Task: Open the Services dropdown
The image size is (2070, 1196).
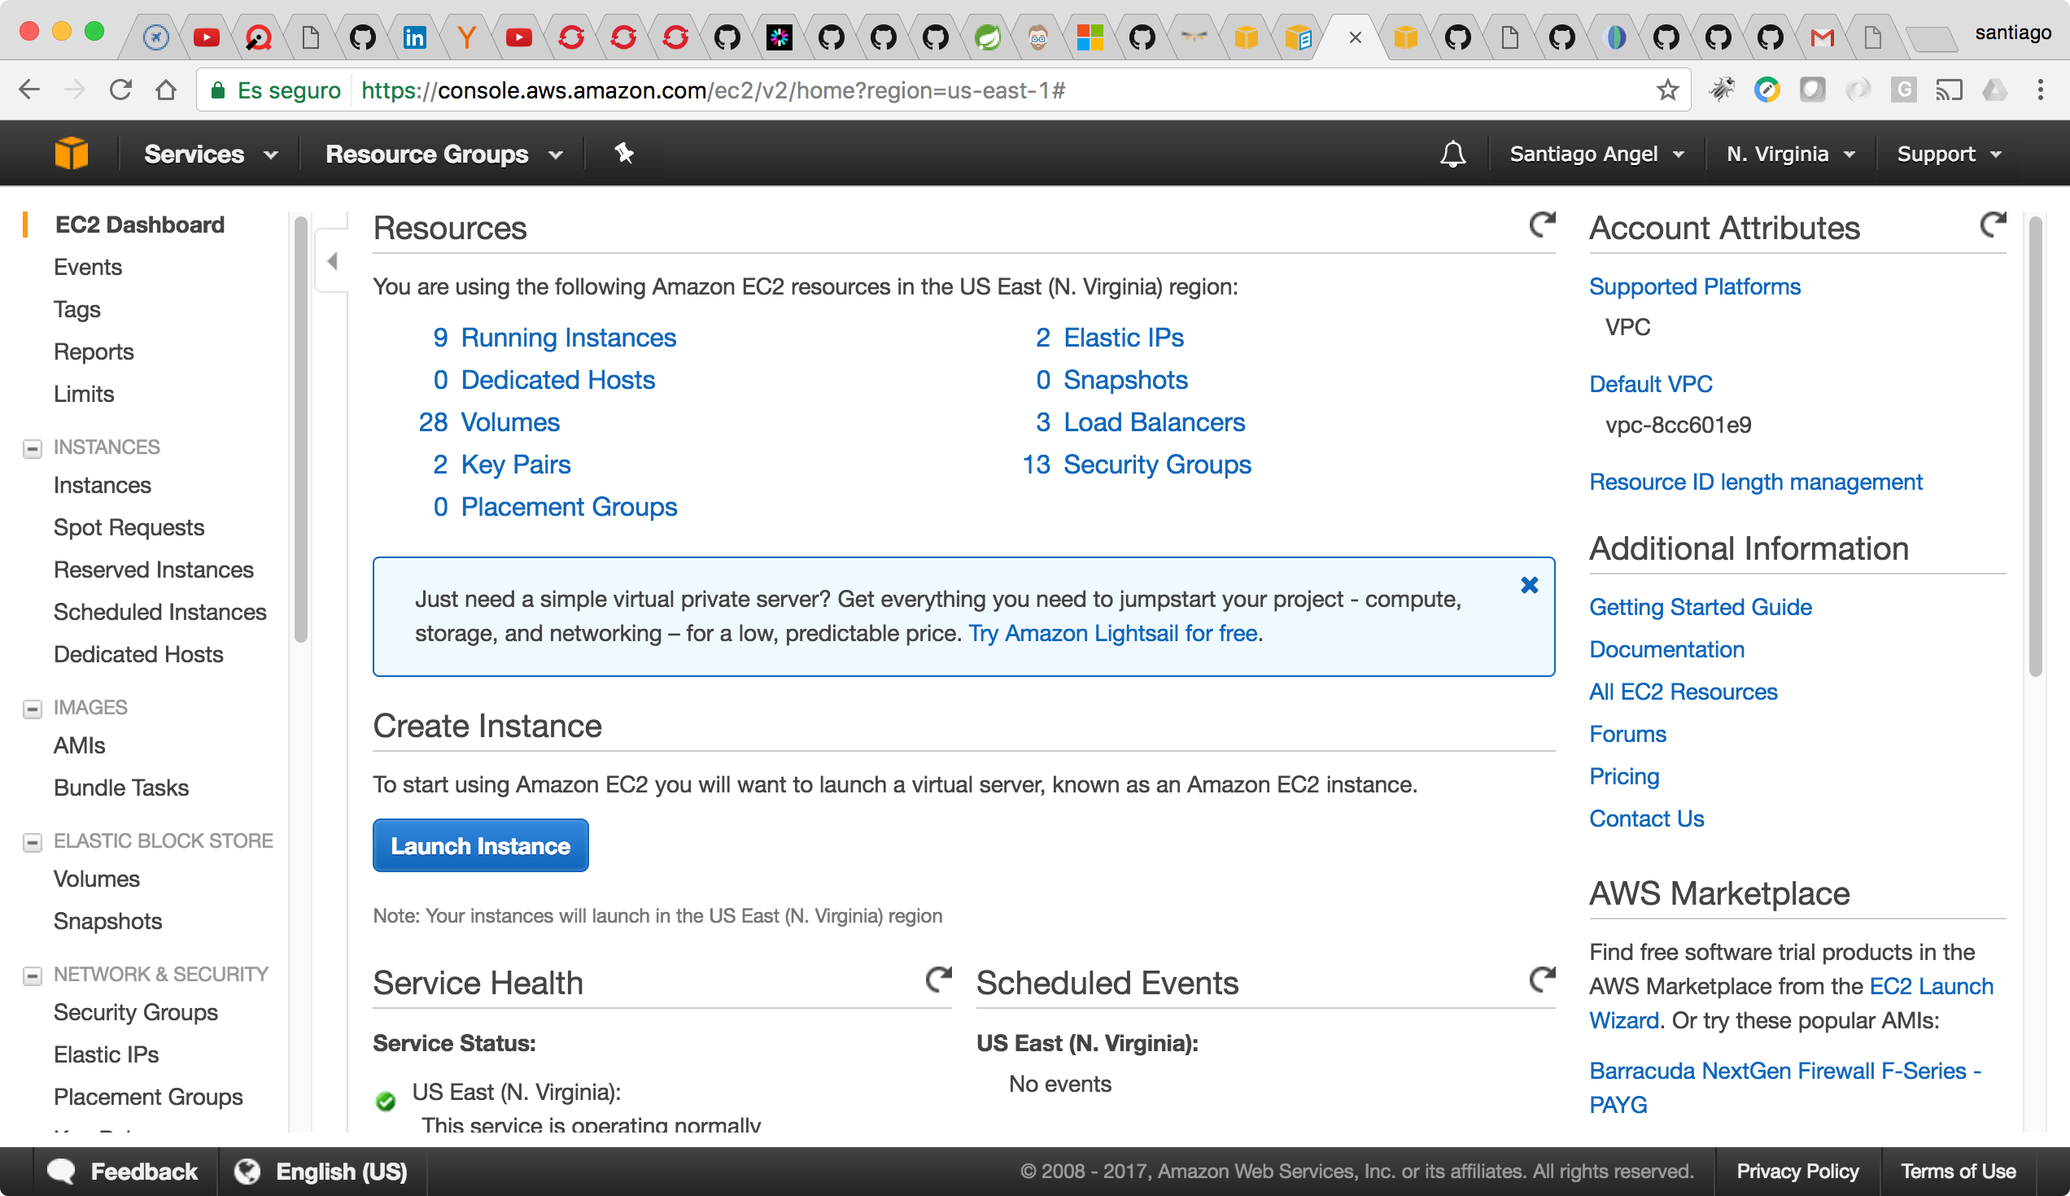Action: pyautogui.click(x=210, y=154)
